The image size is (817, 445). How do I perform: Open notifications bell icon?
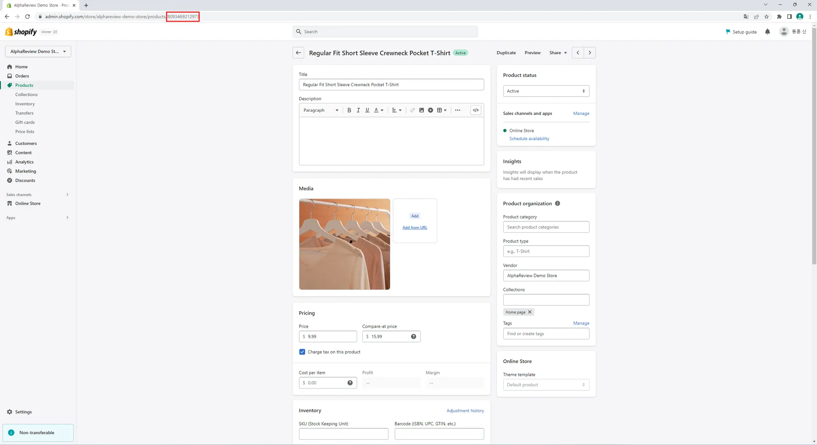point(767,32)
